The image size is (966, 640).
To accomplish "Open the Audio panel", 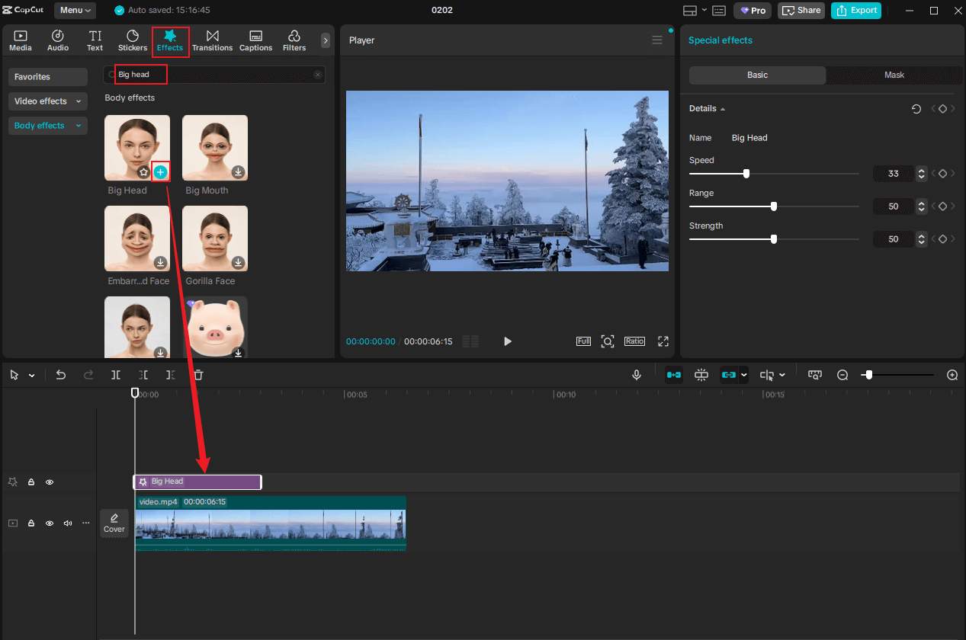I will point(57,40).
